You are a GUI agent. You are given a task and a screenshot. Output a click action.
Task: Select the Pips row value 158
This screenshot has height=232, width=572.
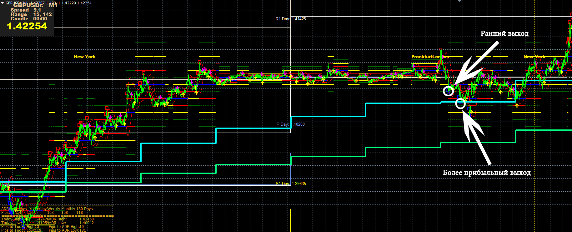tap(64, 213)
